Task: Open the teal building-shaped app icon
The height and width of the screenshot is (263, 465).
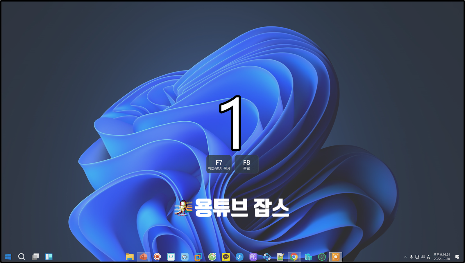Action: [308, 257]
